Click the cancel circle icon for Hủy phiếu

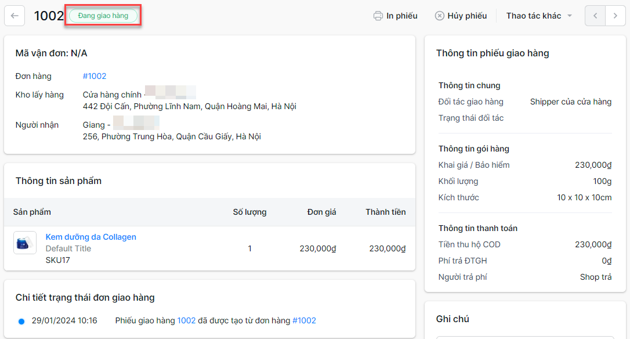(440, 16)
